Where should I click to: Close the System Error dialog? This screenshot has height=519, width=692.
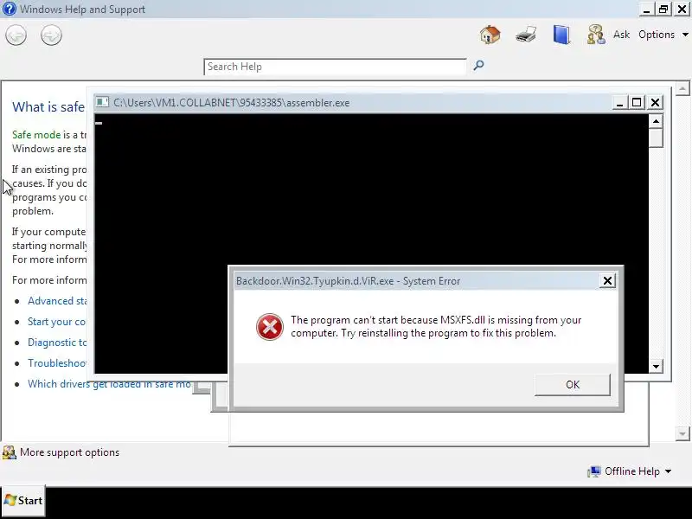tap(607, 280)
